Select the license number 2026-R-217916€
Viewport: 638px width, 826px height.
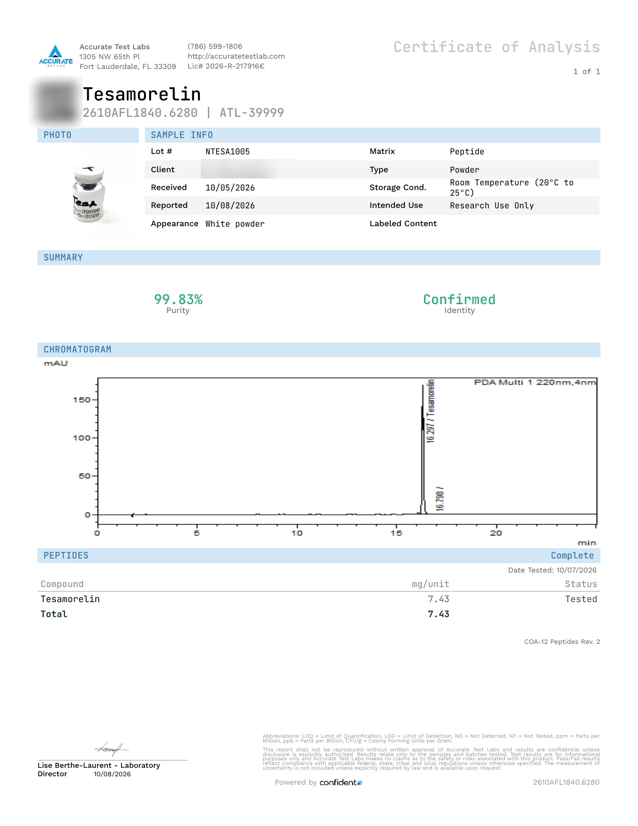(235, 66)
